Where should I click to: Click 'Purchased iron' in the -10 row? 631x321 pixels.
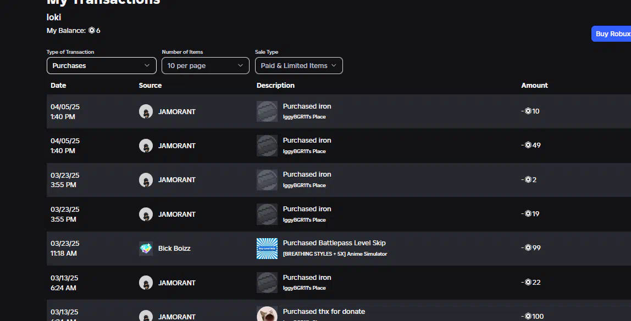coord(307,106)
